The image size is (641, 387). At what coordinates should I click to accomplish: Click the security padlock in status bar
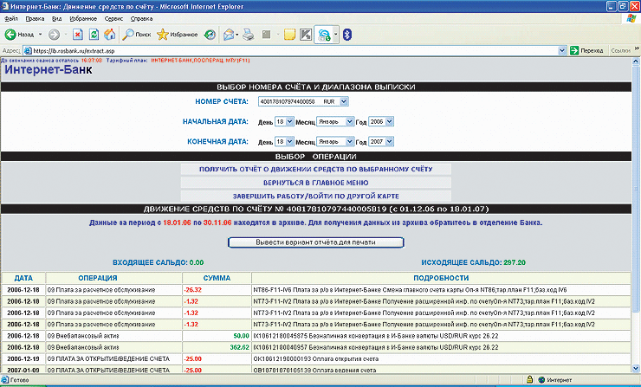(x=530, y=380)
